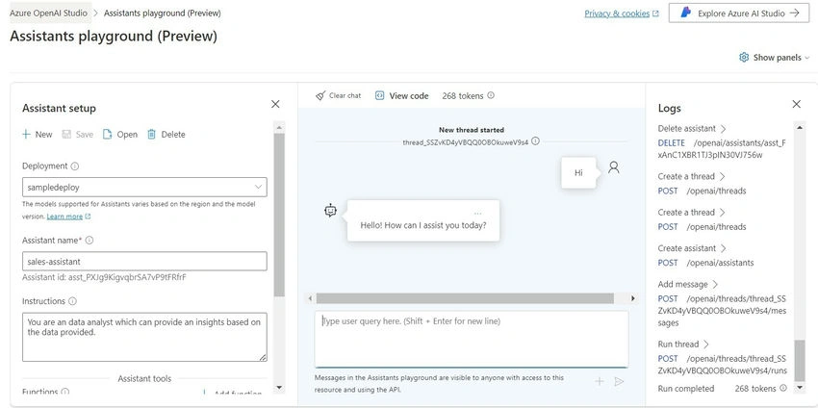Click the Show panels gear icon
This screenshot has width=818, height=408.
pyautogui.click(x=744, y=58)
